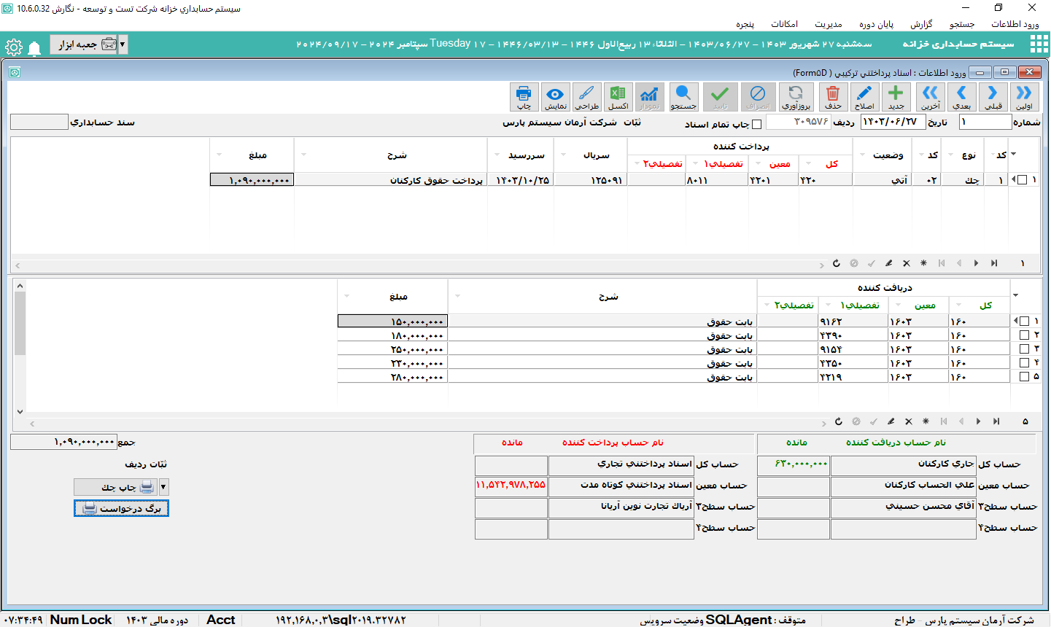Check receiver row with amount ۲۸۰,۰۰۰,۰۰۰

[1024, 376]
